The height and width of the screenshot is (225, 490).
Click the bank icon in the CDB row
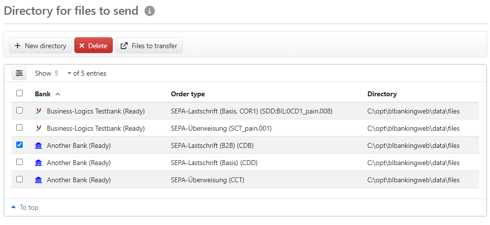coord(38,145)
